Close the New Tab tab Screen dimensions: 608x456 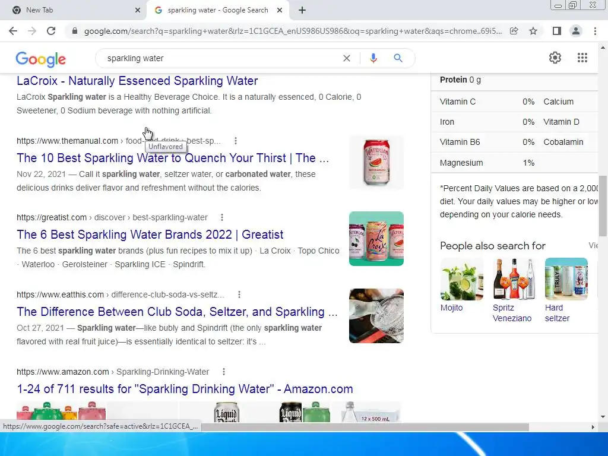point(138,10)
